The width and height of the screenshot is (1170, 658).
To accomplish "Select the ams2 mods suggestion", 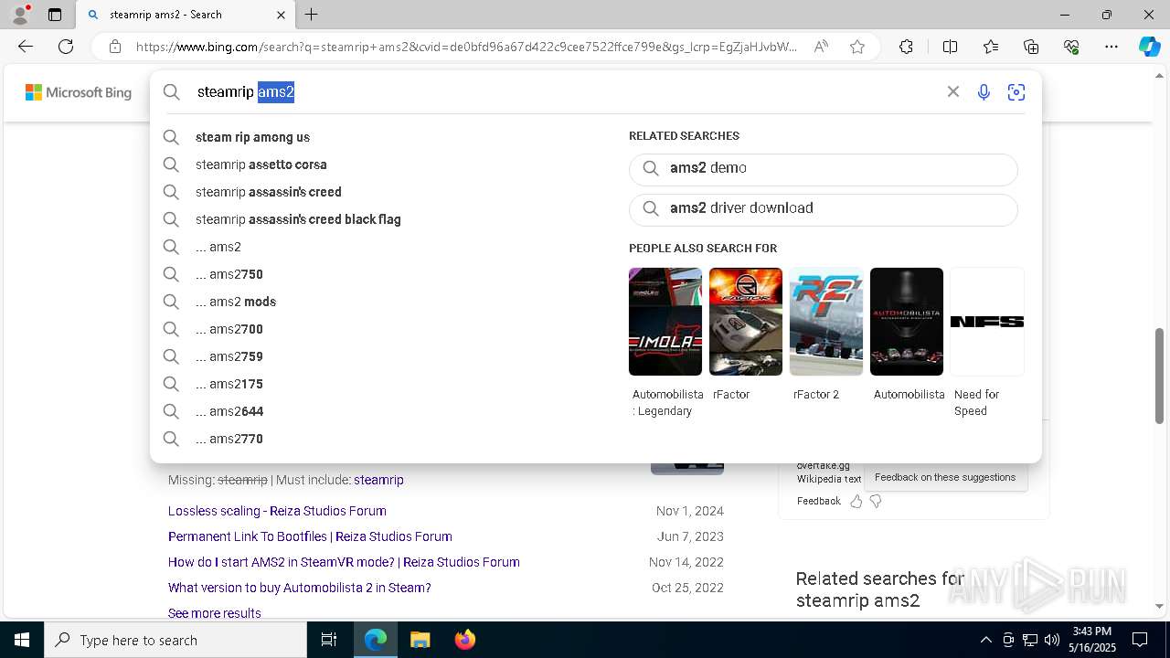I will [236, 302].
